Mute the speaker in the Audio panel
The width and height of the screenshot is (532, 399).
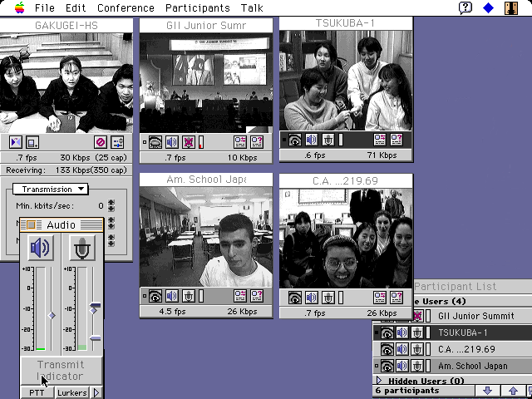click(x=40, y=248)
